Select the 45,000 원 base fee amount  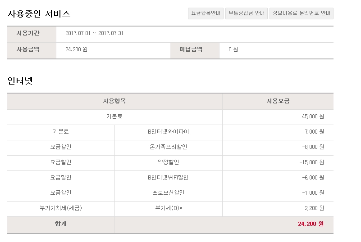click(313, 117)
